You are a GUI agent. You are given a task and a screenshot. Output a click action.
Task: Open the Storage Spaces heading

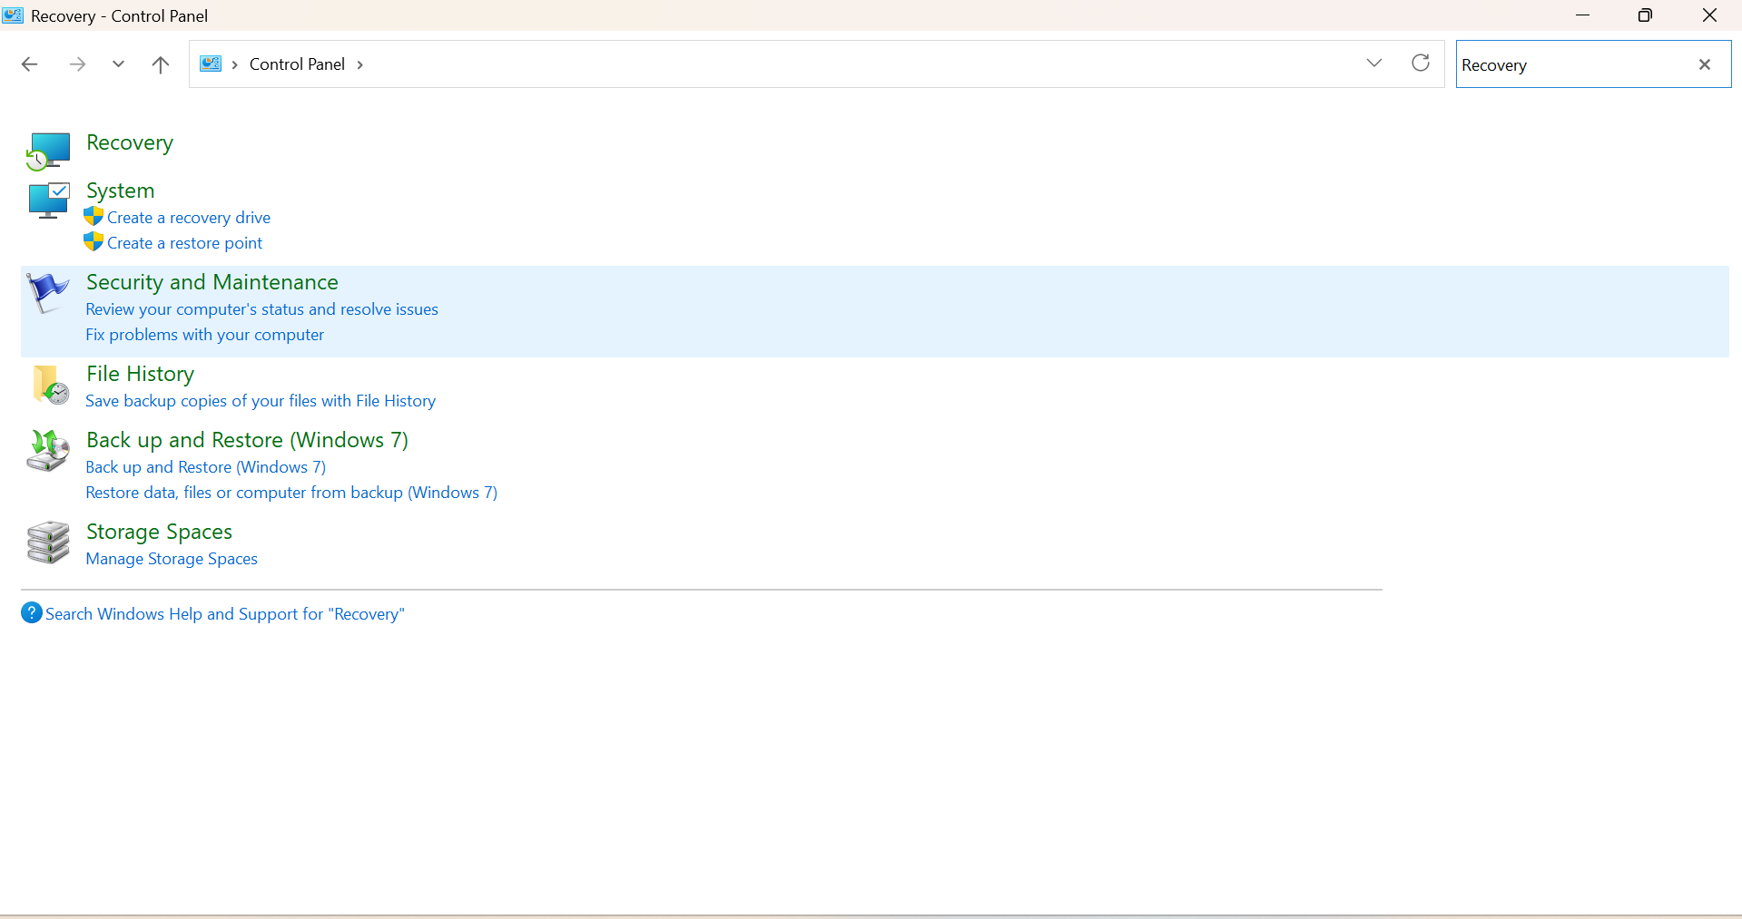pyautogui.click(x=160, y=532)
